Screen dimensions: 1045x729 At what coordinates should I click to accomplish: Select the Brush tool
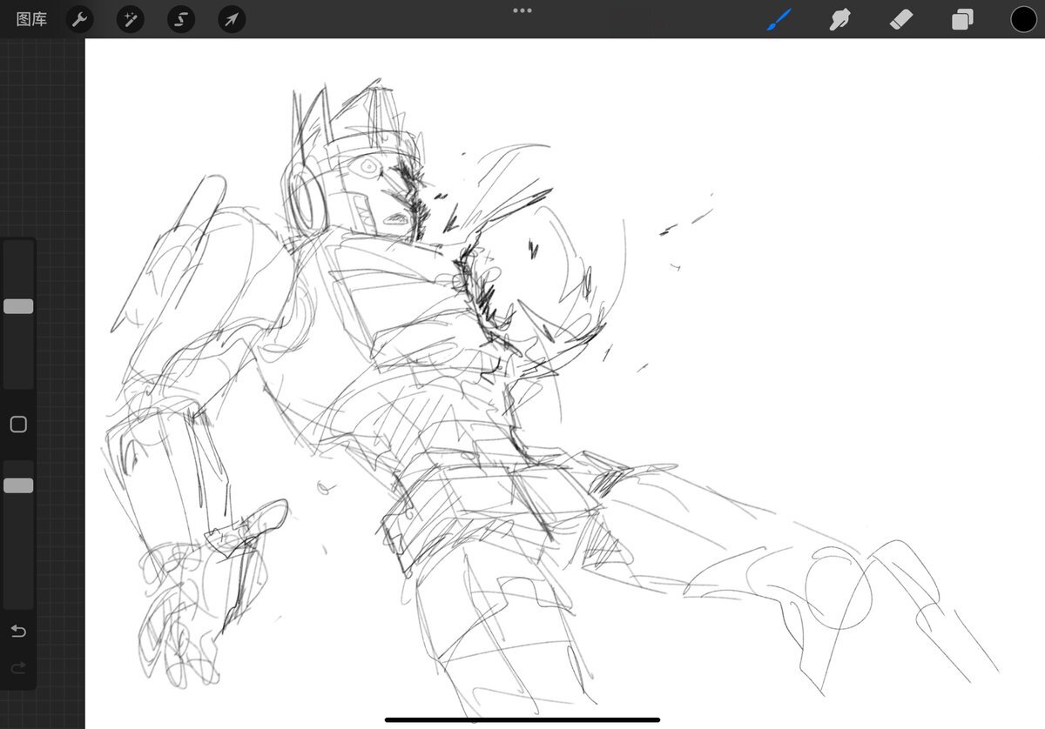[x=779, y=19]
